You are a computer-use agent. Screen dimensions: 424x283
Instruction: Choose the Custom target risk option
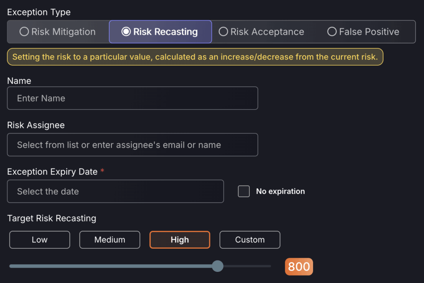tap(250, 240)
